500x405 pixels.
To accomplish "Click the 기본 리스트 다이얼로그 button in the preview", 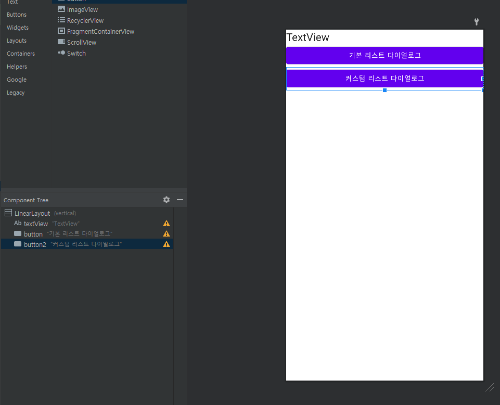I will pos(384,56).
